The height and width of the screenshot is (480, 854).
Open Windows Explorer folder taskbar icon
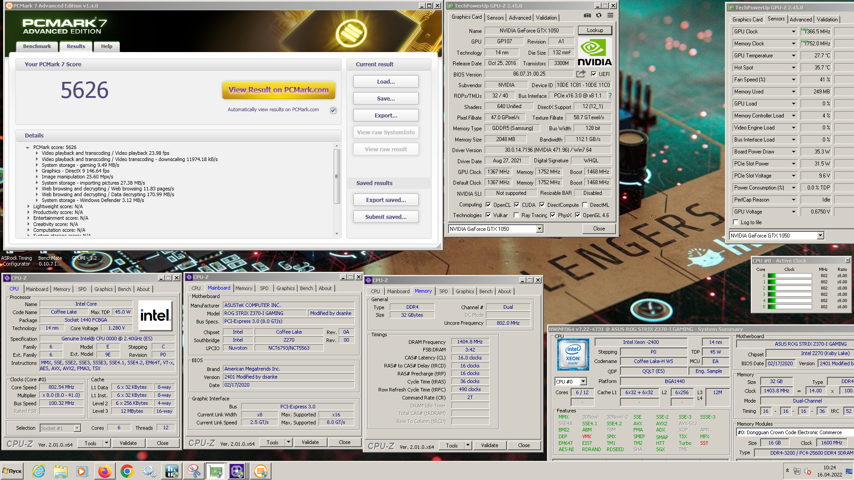click(x=61, y=471)
